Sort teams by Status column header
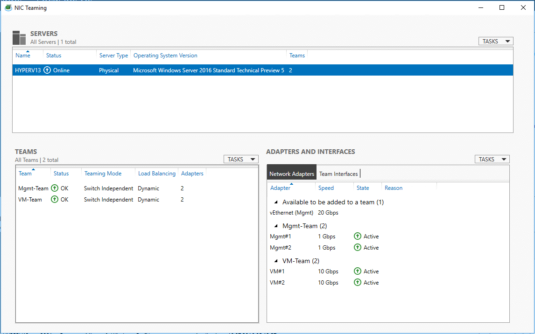 (x=61, y=174)
